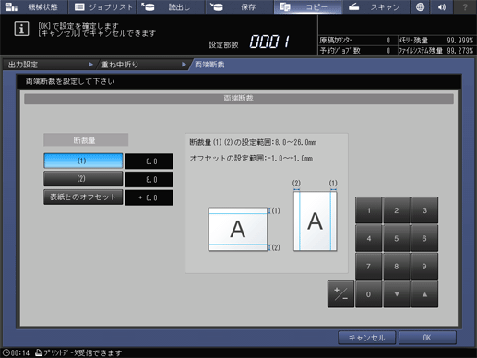
Task: Click the clock icon in the status bar
Action: coord(6,352)
